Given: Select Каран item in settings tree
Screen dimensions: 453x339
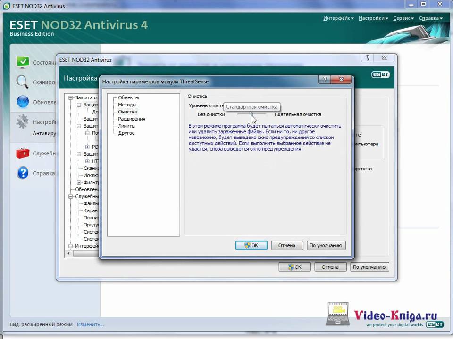Looking at the screenshot, I should [x=91, y=210].
